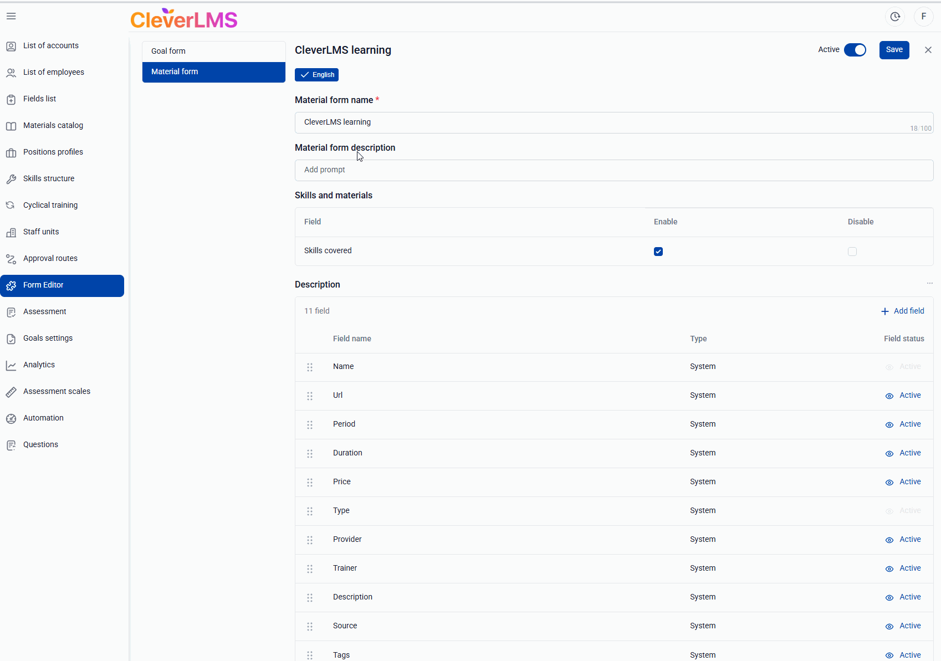Click the Material form description input
This screenshot has height=661, width=941.
coord(613,170)
